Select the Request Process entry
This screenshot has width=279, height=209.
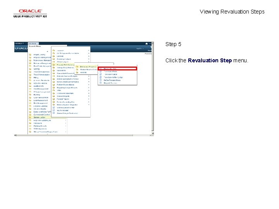click(x=110, y=83)
